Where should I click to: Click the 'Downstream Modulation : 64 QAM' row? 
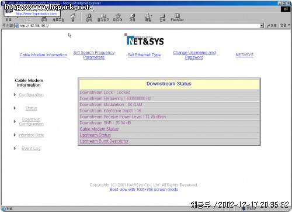(169, 104)
